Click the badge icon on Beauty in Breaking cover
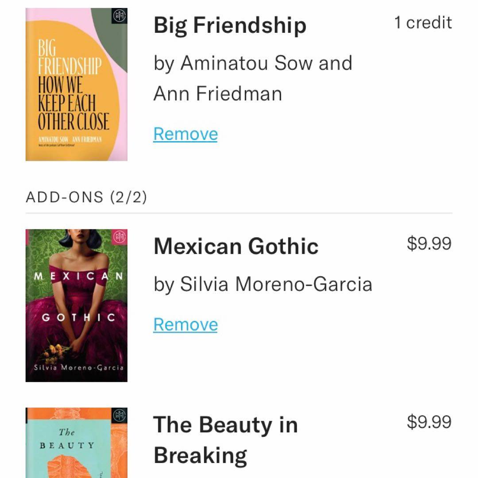 [x=119, y=416]
